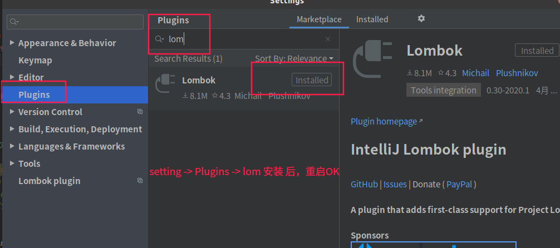Clear the plugin search text
This screenshot has height=248, width=560.
[x=328, y=39]
